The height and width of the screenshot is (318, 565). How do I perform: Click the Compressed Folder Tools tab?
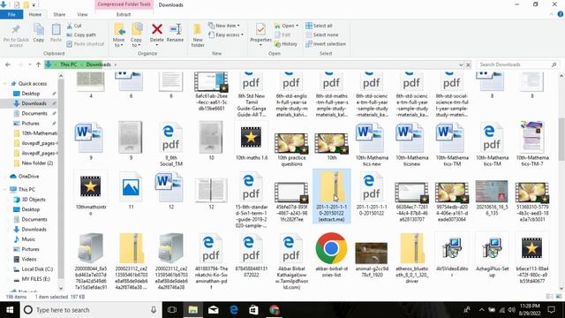(124, 4)
